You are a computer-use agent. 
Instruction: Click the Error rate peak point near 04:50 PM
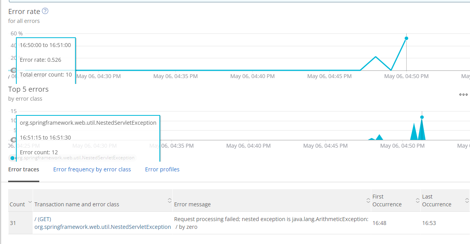pos(406,38)
